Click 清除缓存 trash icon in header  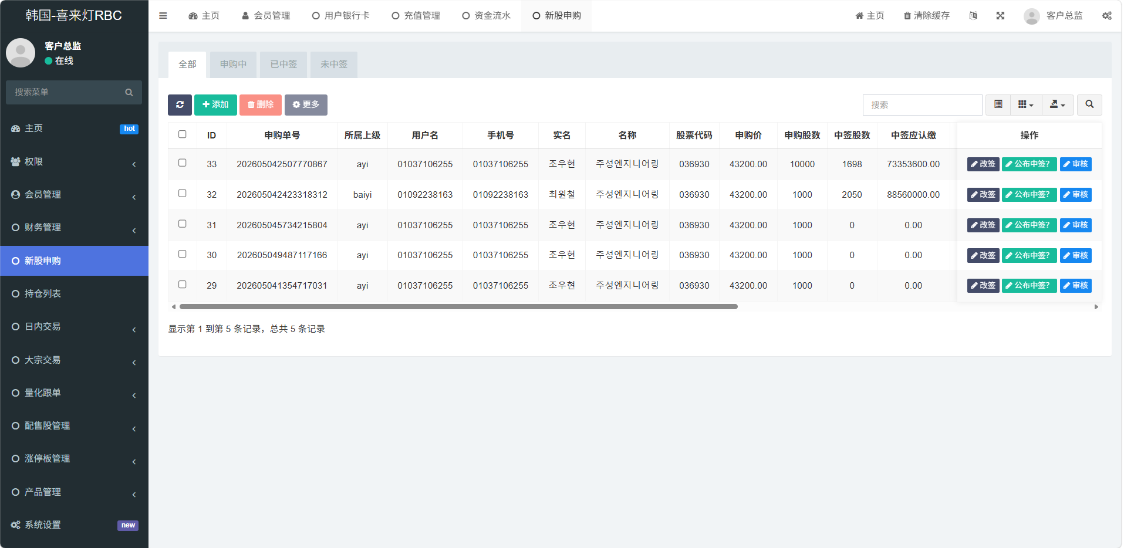tap(927, 16)
